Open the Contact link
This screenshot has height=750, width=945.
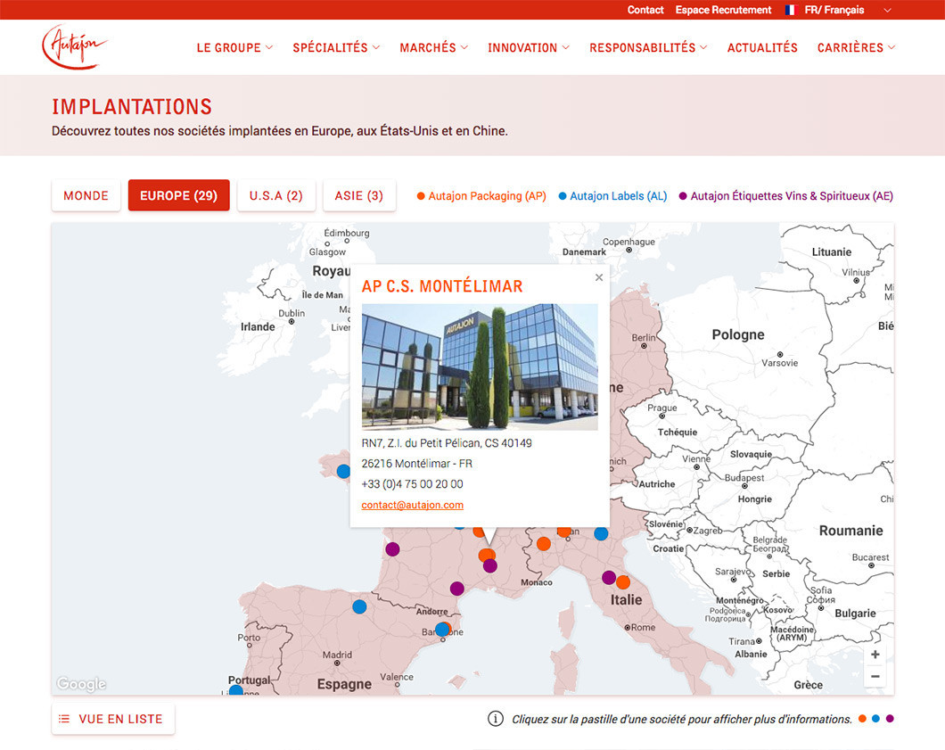pyautogui.click(x=645, y=10)
